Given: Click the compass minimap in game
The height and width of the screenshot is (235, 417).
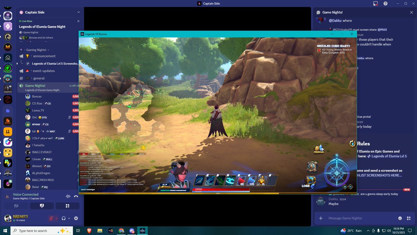Looking at the screenshot, I should 336,173.
